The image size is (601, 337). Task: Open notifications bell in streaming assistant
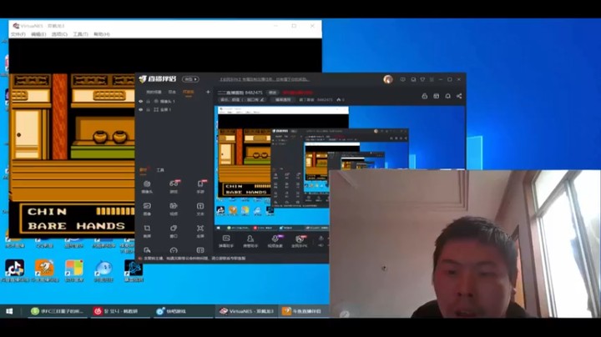(x=447, y=96)
